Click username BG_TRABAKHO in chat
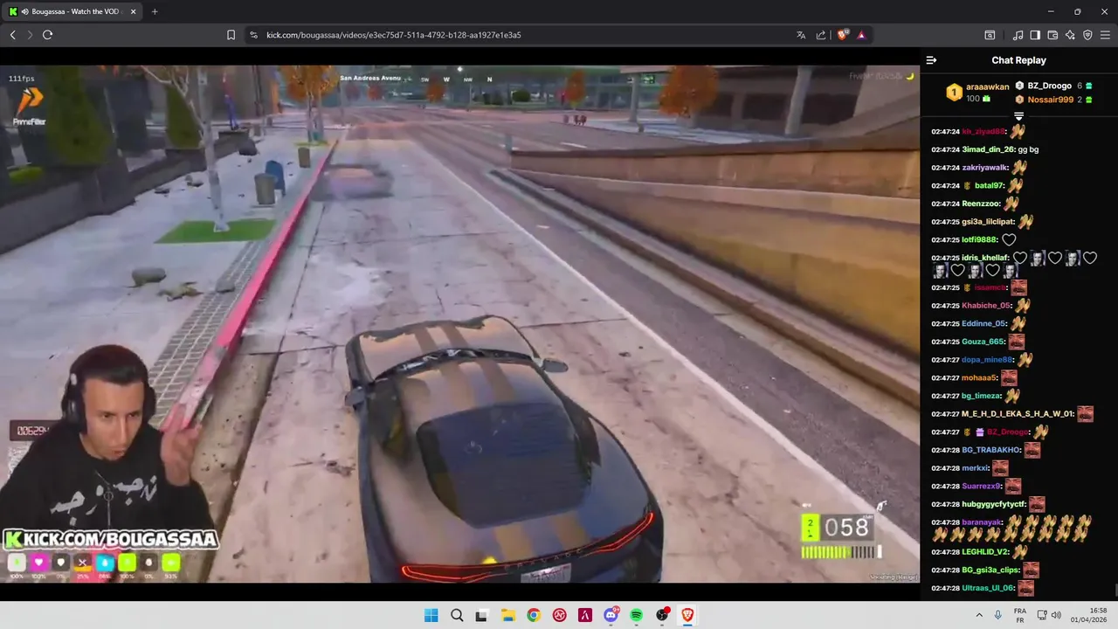This screenshot has width=1118, height=629. pyautogui.click(x=991, y=450)
